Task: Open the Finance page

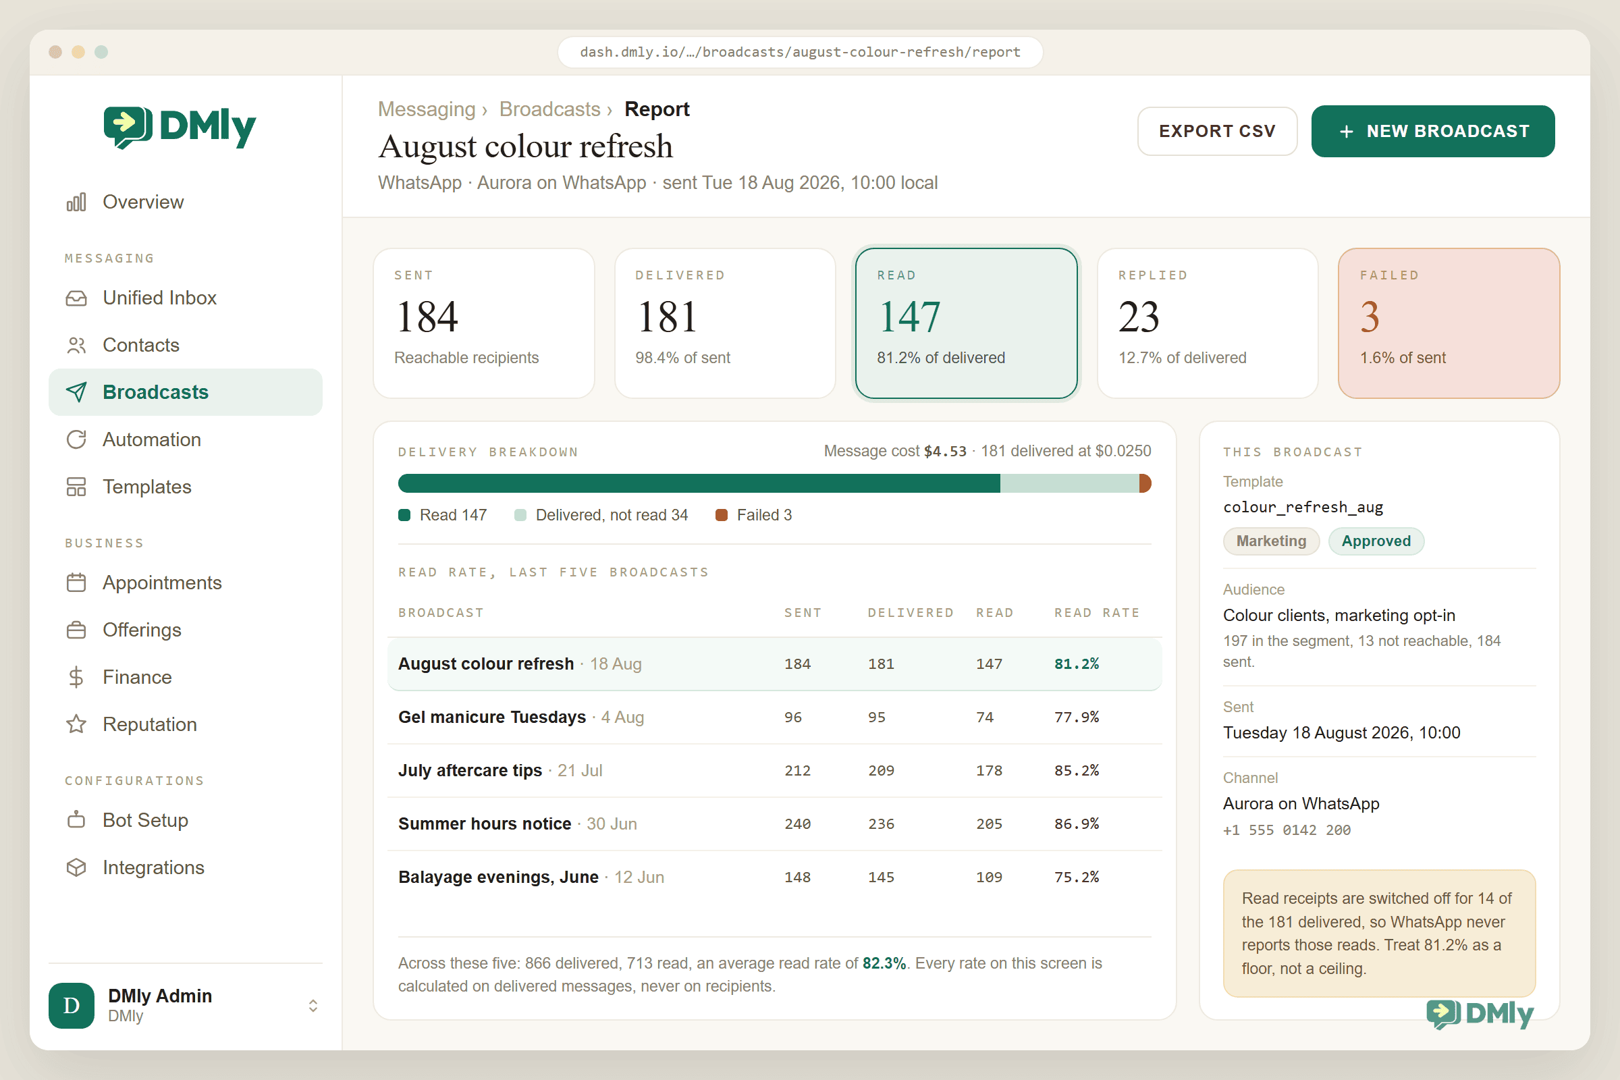Action: coord(185,677)
